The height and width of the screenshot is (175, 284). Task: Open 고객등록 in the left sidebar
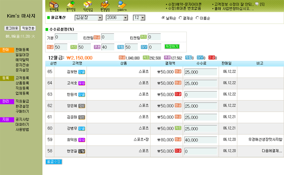22,78
